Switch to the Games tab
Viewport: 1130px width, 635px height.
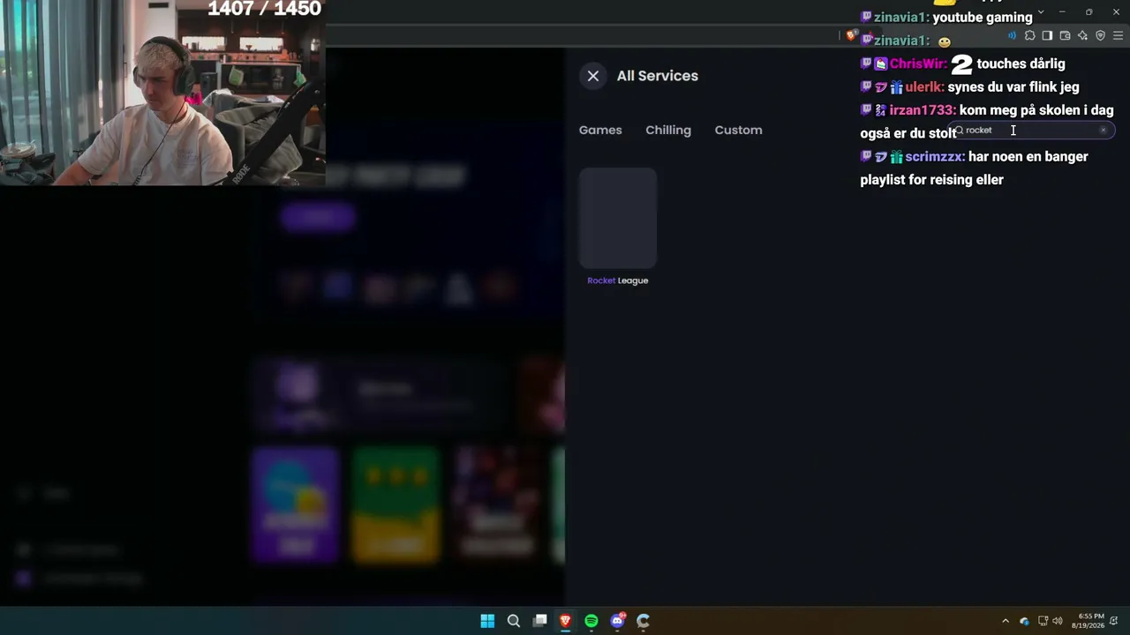click(x=600, y=130)
